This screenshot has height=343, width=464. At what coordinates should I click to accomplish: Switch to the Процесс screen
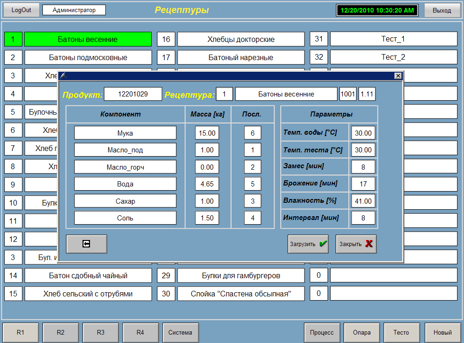point(322,332)
